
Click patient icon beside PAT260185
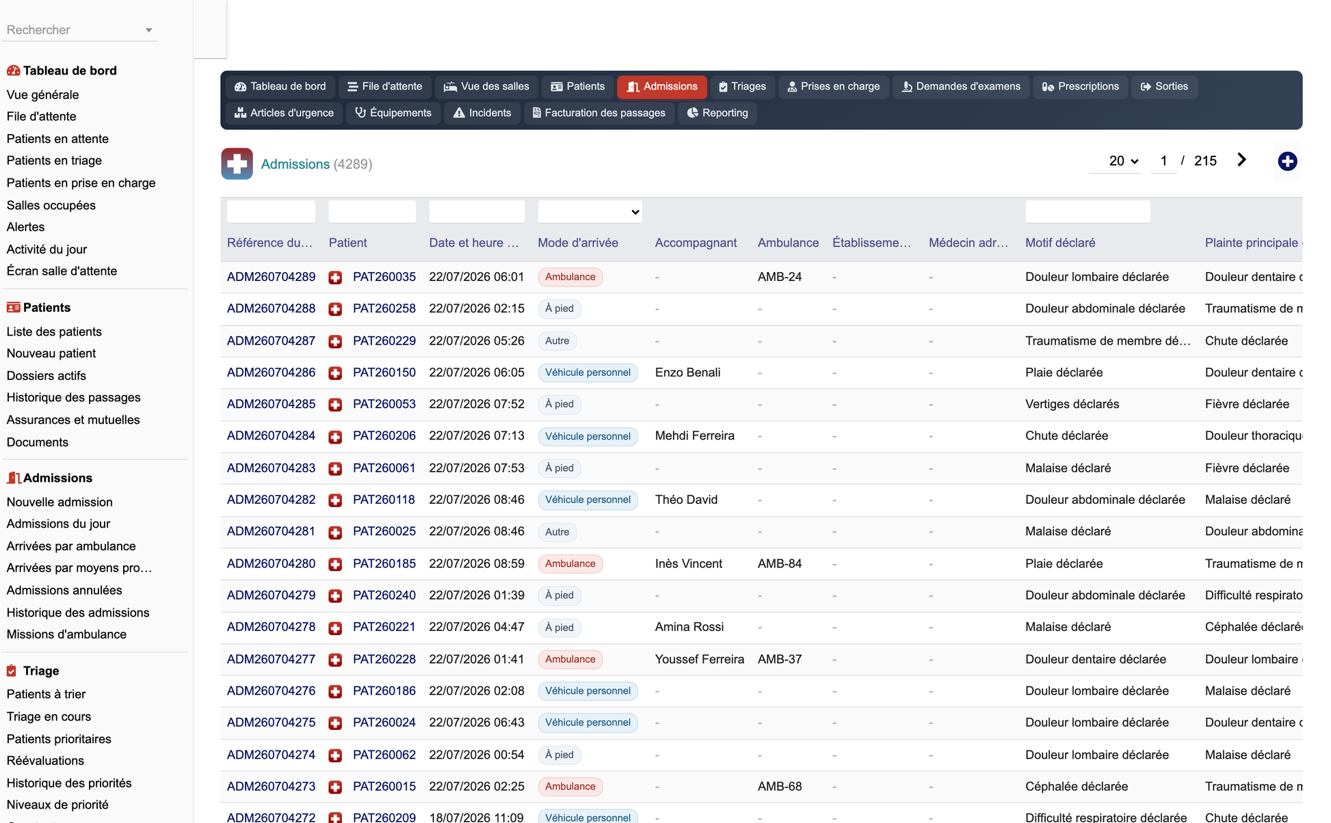pyautogui.click(x=335, y=565)
